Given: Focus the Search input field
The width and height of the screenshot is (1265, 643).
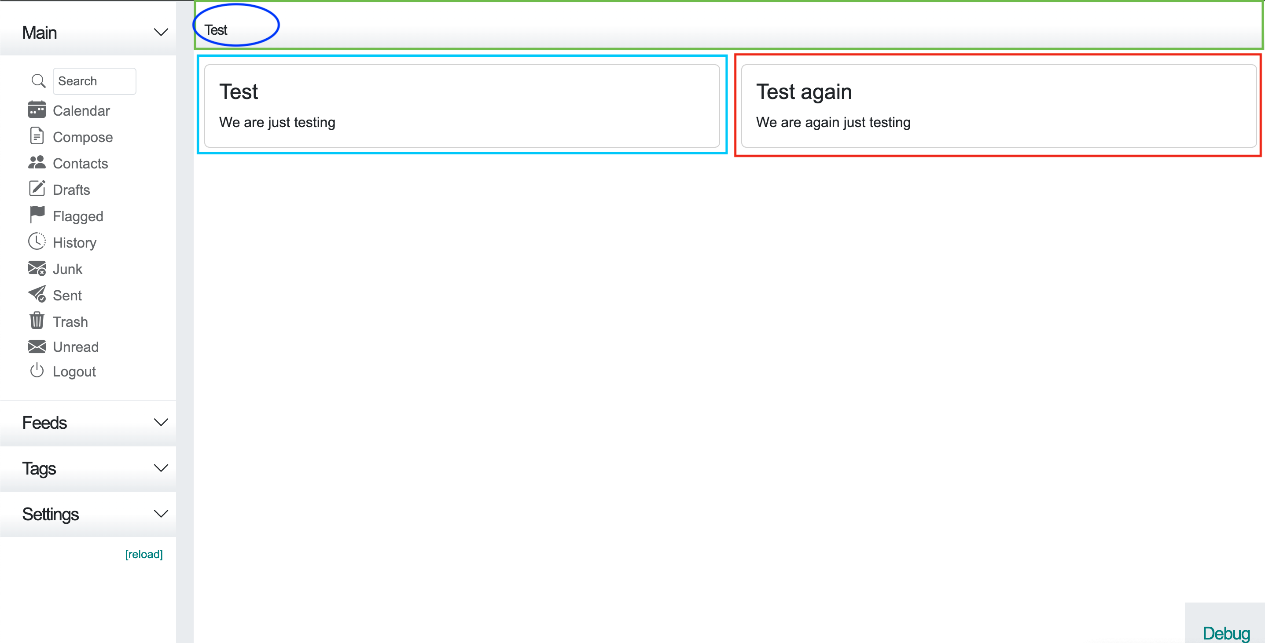Looking at the screenshot, I should pyautogui.click(x=94, y=81).
